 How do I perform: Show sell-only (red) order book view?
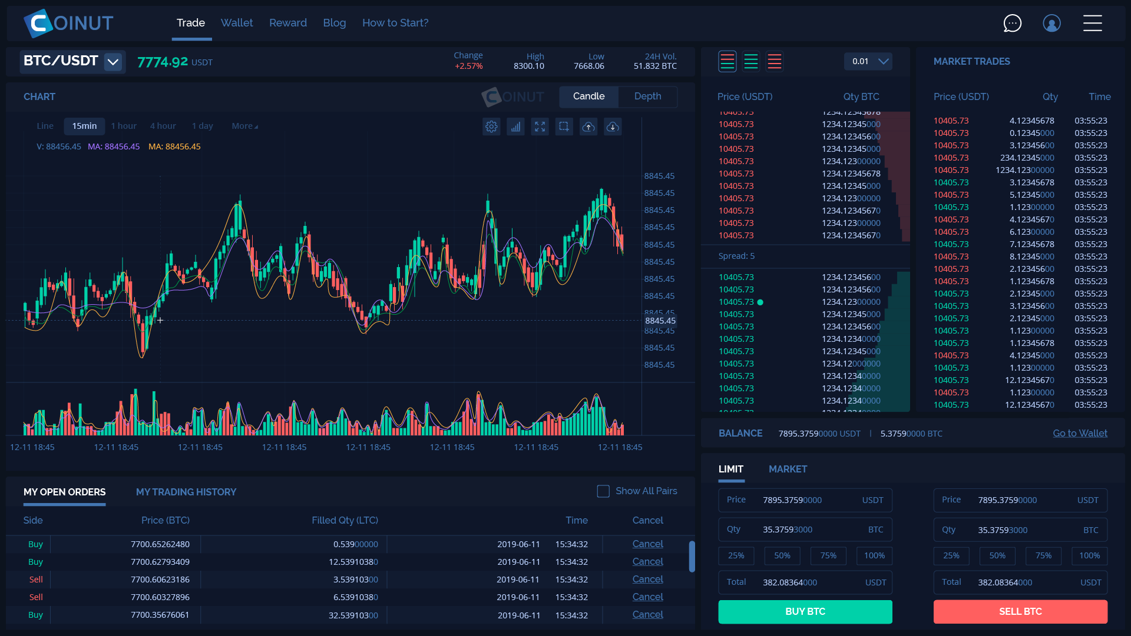(x=775, y=61)
